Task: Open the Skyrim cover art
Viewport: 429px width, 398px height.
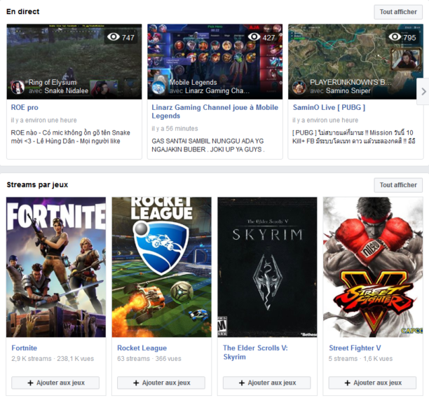Action: click(x=267, y=267)
